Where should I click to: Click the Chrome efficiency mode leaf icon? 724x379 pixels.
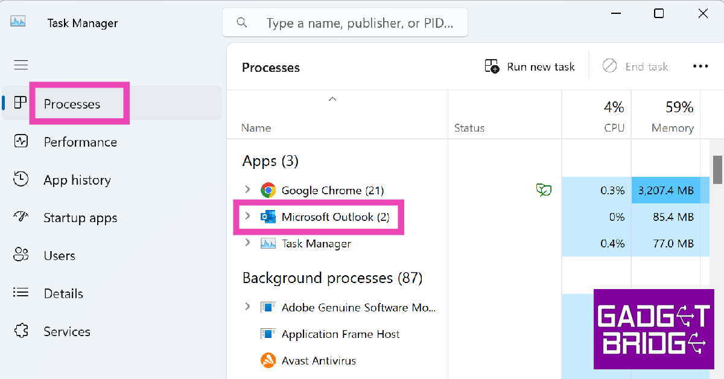pyautogui.click(x=544, y=191)
